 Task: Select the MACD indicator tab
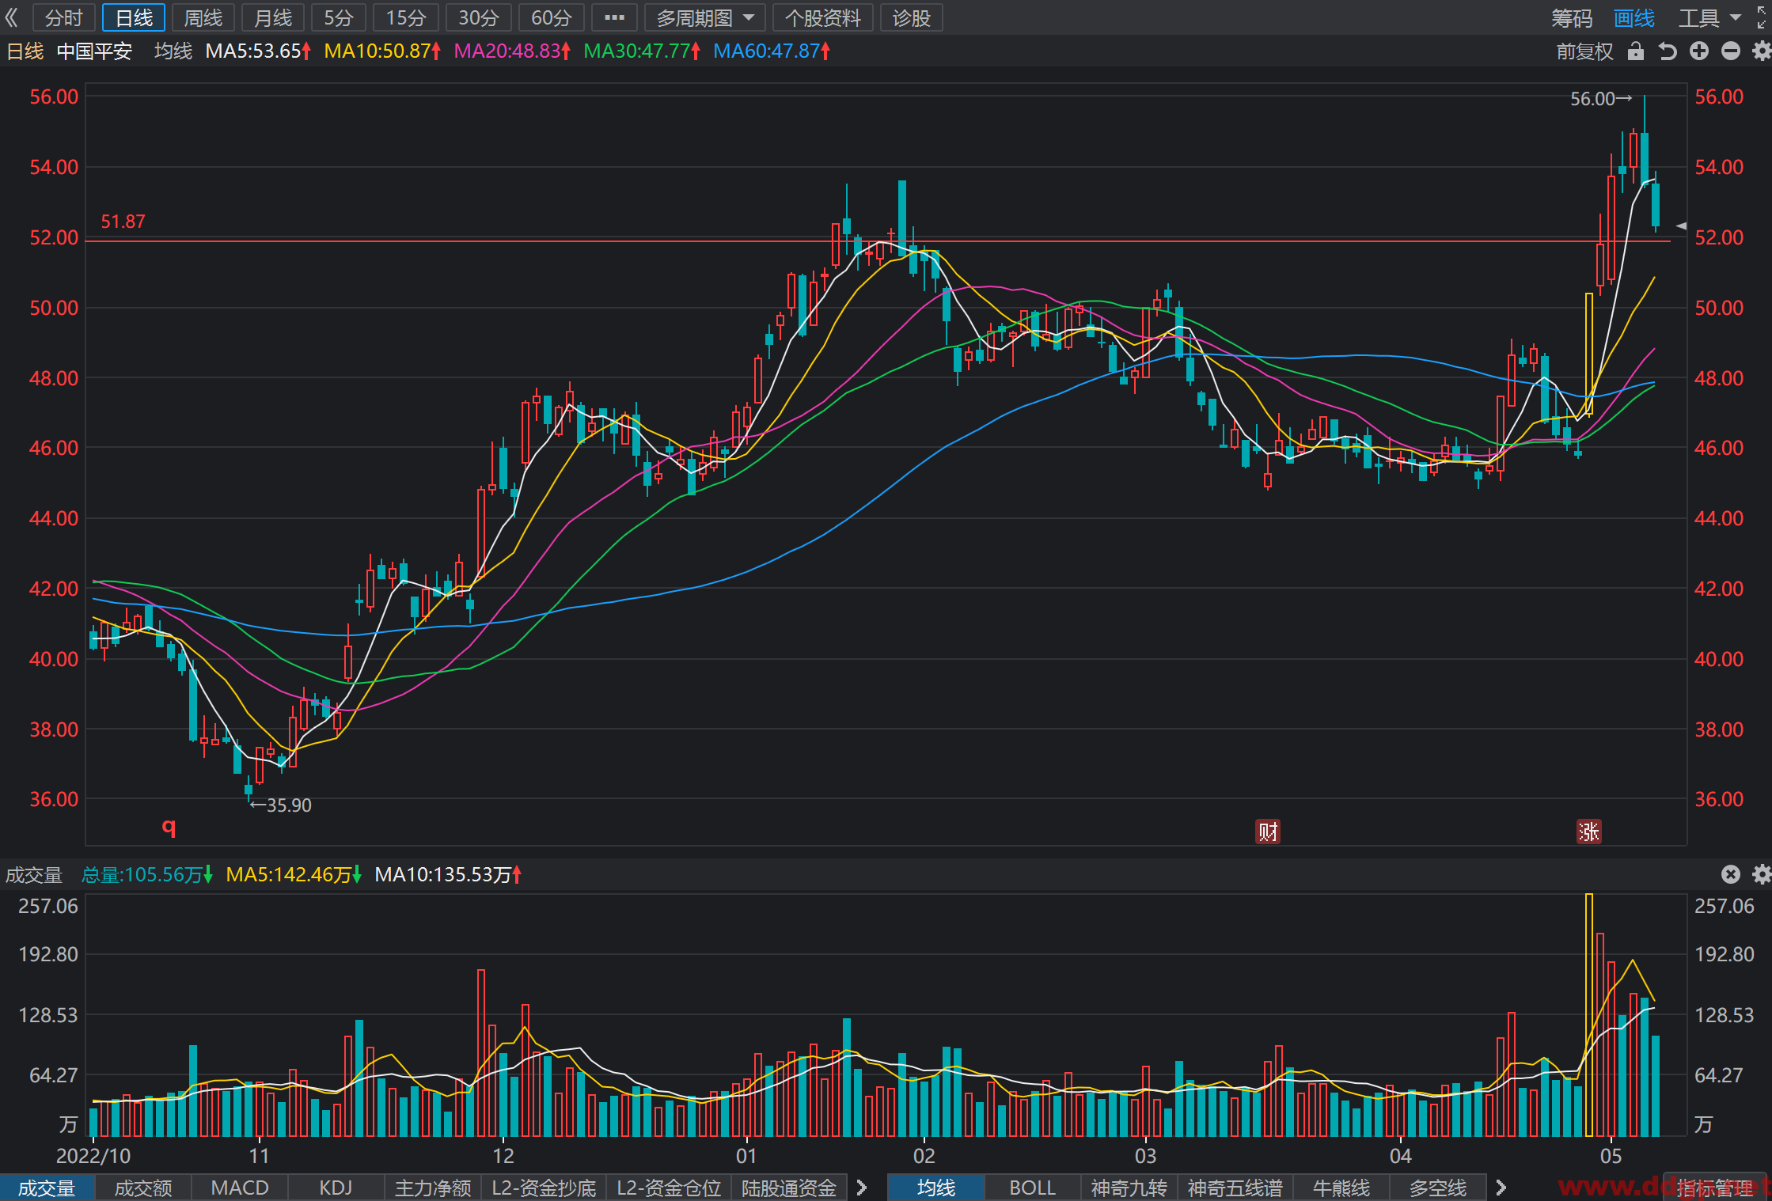click(240, 1188)
